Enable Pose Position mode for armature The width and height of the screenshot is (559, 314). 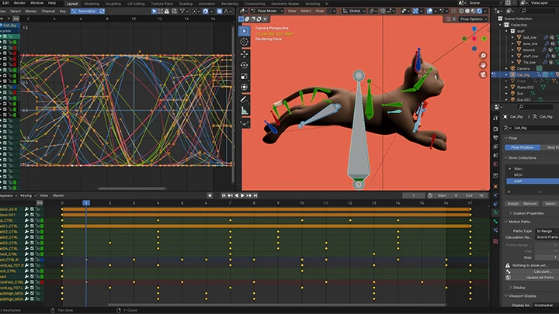pos(523,147)
